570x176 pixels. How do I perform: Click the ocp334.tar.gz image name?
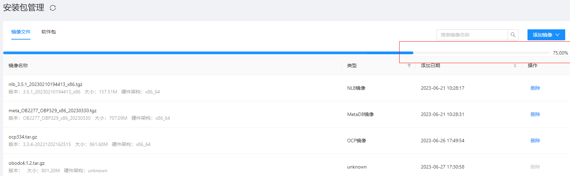(x=23, y=137)
